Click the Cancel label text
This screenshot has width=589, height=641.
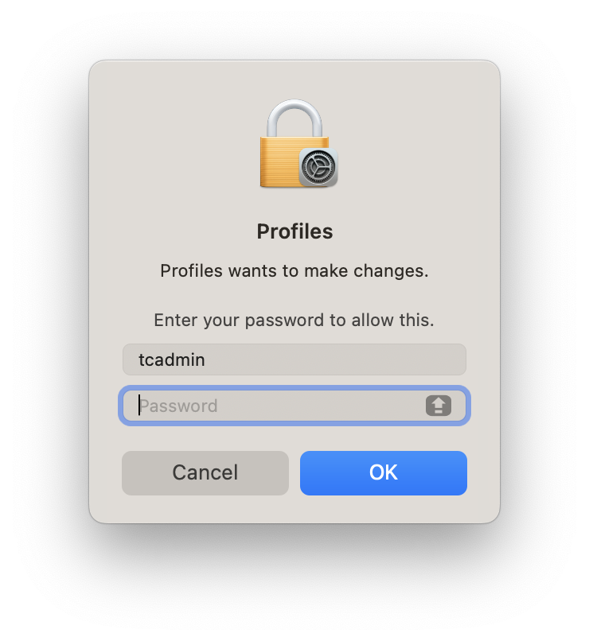[205, 472]
